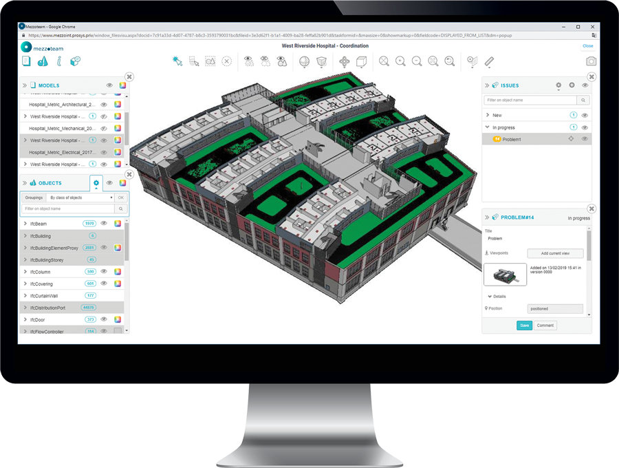This screenshot has height=468, width=619.
Task: Collapse the Details section
Action: 490,296
